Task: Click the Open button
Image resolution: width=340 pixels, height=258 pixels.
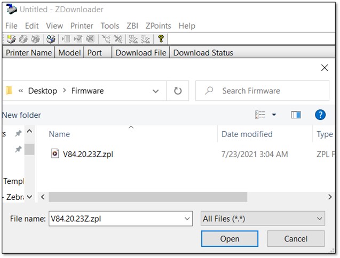Action: pyautogui.click(x=230, y=239)
